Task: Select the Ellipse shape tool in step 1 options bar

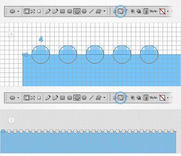Action: click(x=77, y=11)
